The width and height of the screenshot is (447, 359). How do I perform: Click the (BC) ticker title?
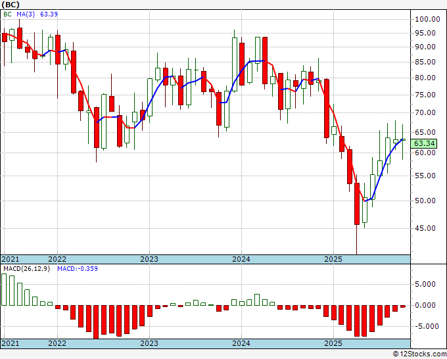11,5
